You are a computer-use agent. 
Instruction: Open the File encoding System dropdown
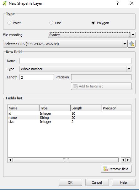92,35
